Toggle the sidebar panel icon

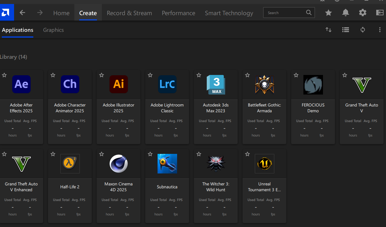click(x=380, y=13)
